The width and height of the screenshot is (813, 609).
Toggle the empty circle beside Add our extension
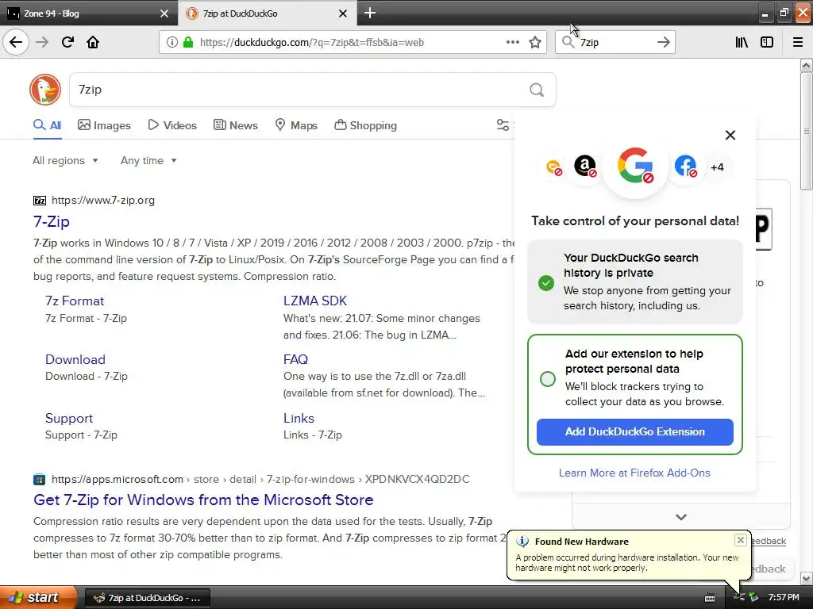point(548,379)
